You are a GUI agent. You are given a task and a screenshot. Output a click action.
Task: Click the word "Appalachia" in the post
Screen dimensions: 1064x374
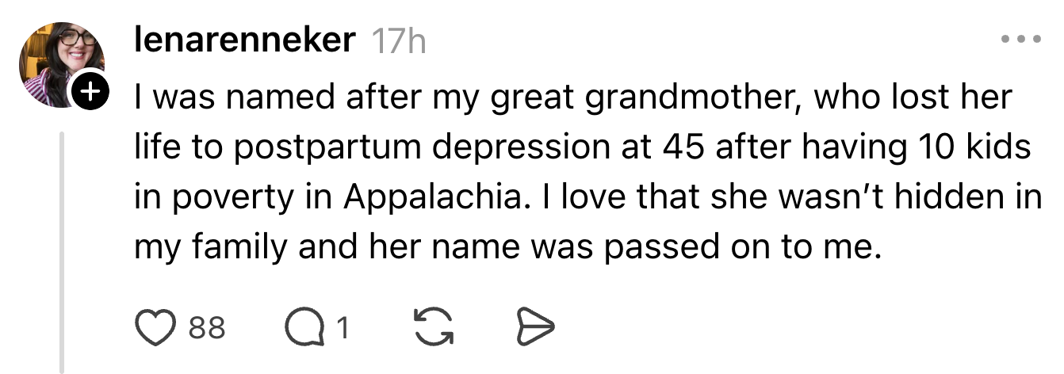[433, 198]
